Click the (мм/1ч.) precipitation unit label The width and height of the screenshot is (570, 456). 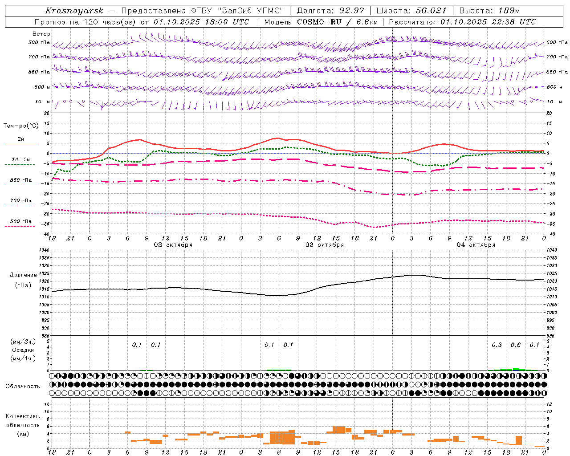click(x=23, y=358)
